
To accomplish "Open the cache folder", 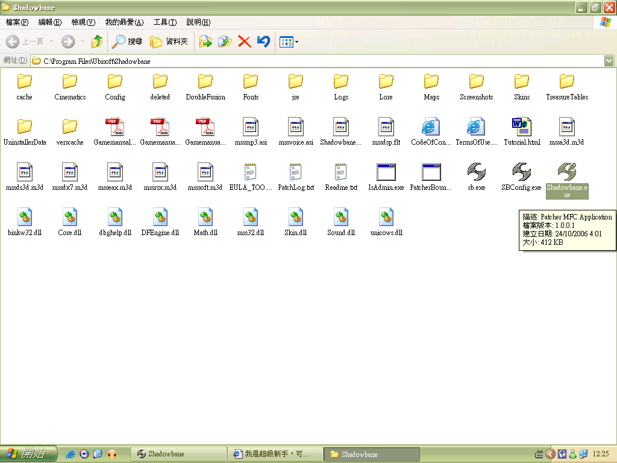I will 24,87.
